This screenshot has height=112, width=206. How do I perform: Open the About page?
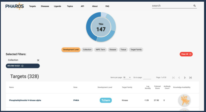[95, 6]
